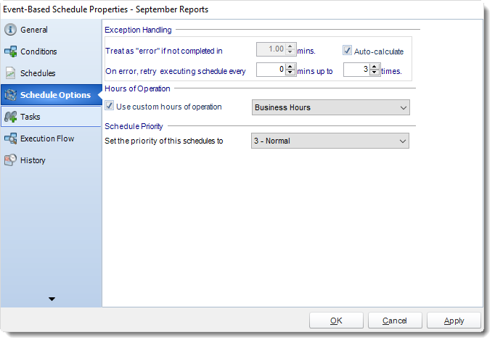Switch to the Conditions tab
This screenshot has height=343, width=495.
click(x=51, y=51)
